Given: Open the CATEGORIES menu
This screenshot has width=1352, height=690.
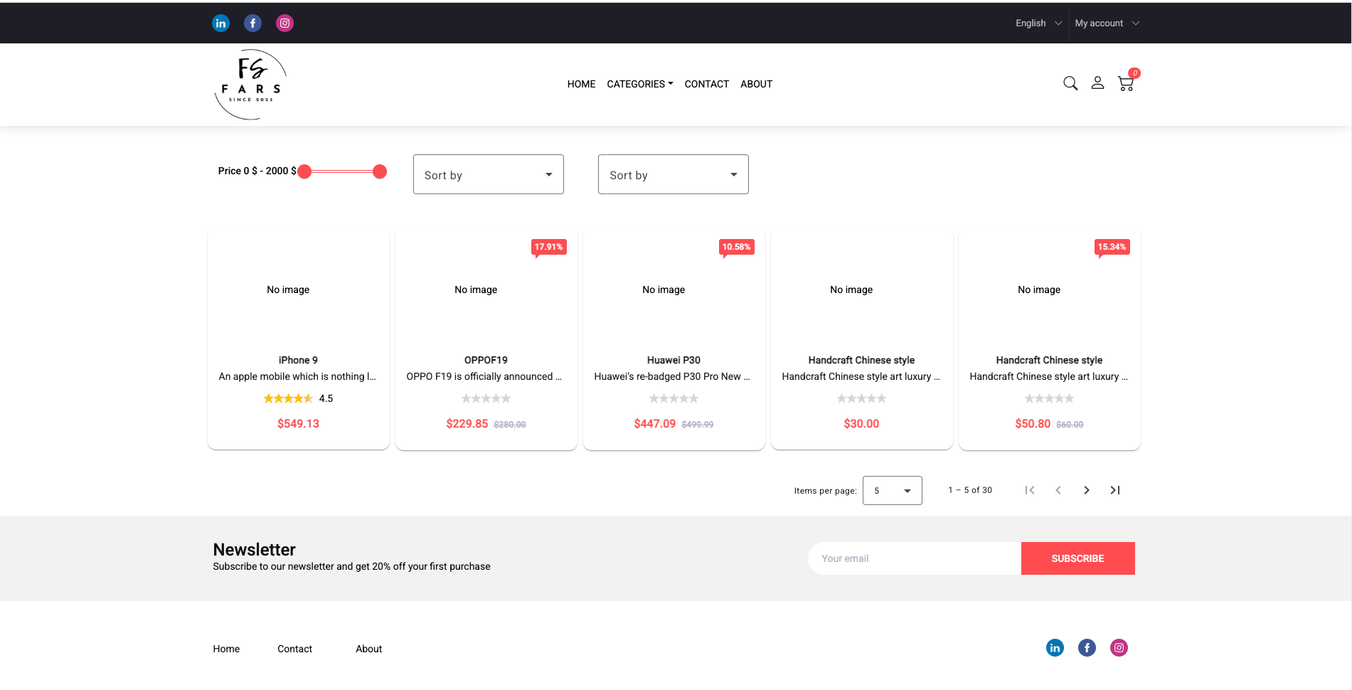Looking at the screenshot, I should pos(639,84).
